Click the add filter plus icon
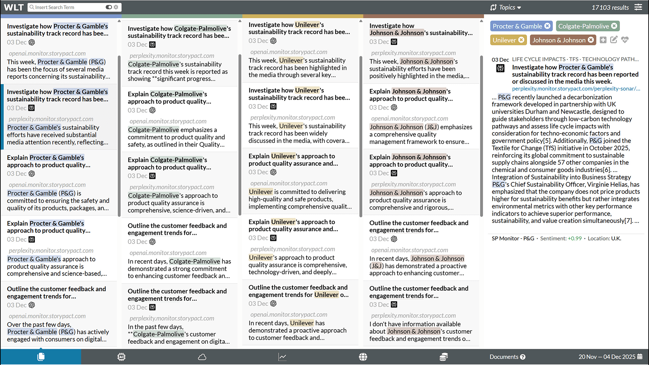This screenshot has height=365, width=649. (603, 40)
